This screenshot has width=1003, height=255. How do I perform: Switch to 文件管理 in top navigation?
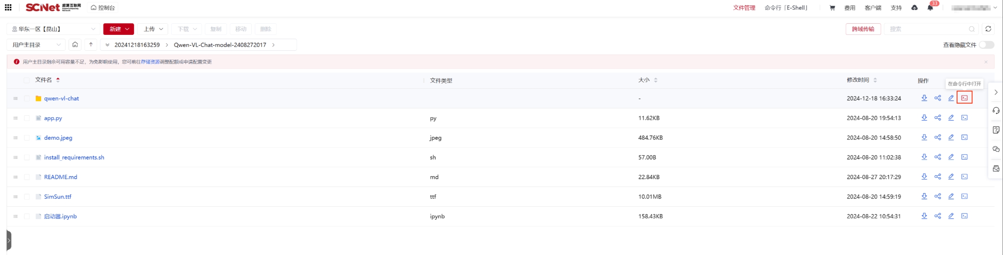point(744,8)
